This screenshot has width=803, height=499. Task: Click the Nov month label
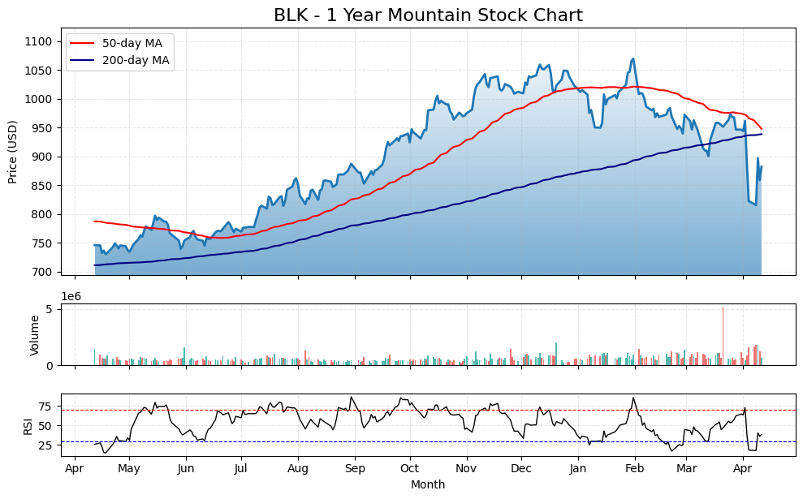pos(467,468)
